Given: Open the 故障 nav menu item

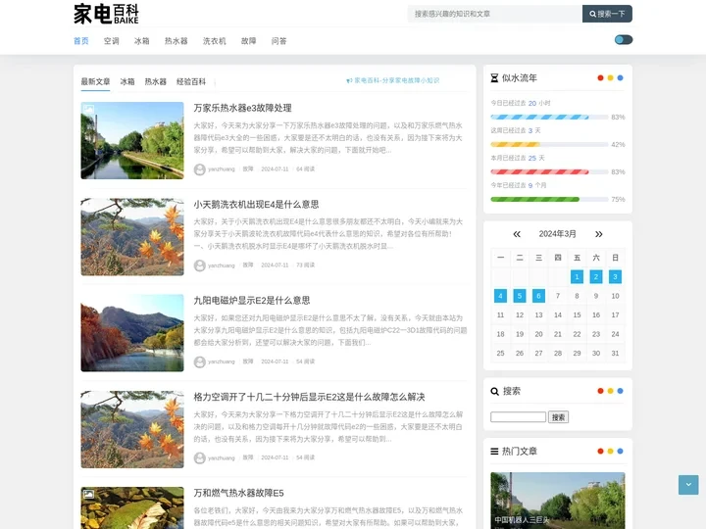Looking at the screenshot, I should 248,41.
